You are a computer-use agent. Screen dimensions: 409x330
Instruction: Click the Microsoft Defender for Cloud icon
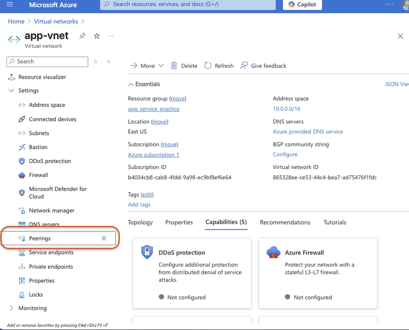pos(22,193)
